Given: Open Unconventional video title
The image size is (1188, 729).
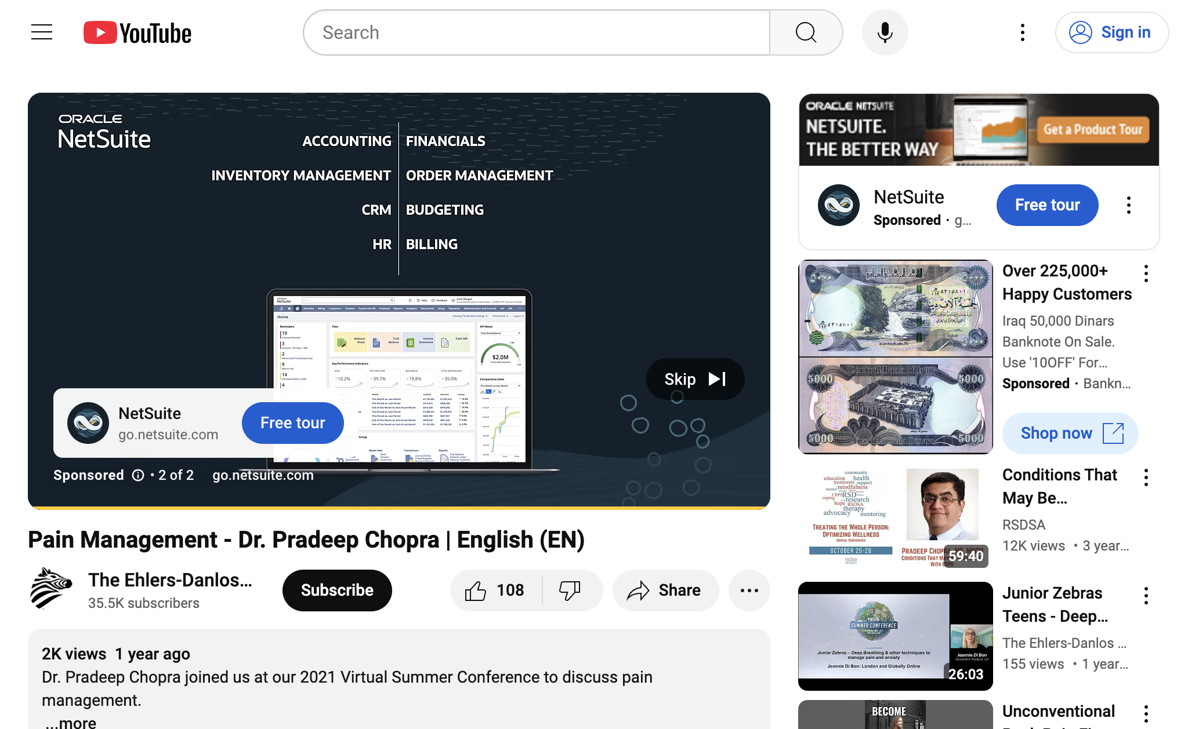Looking at the screenshot, I should (1059, 715).
